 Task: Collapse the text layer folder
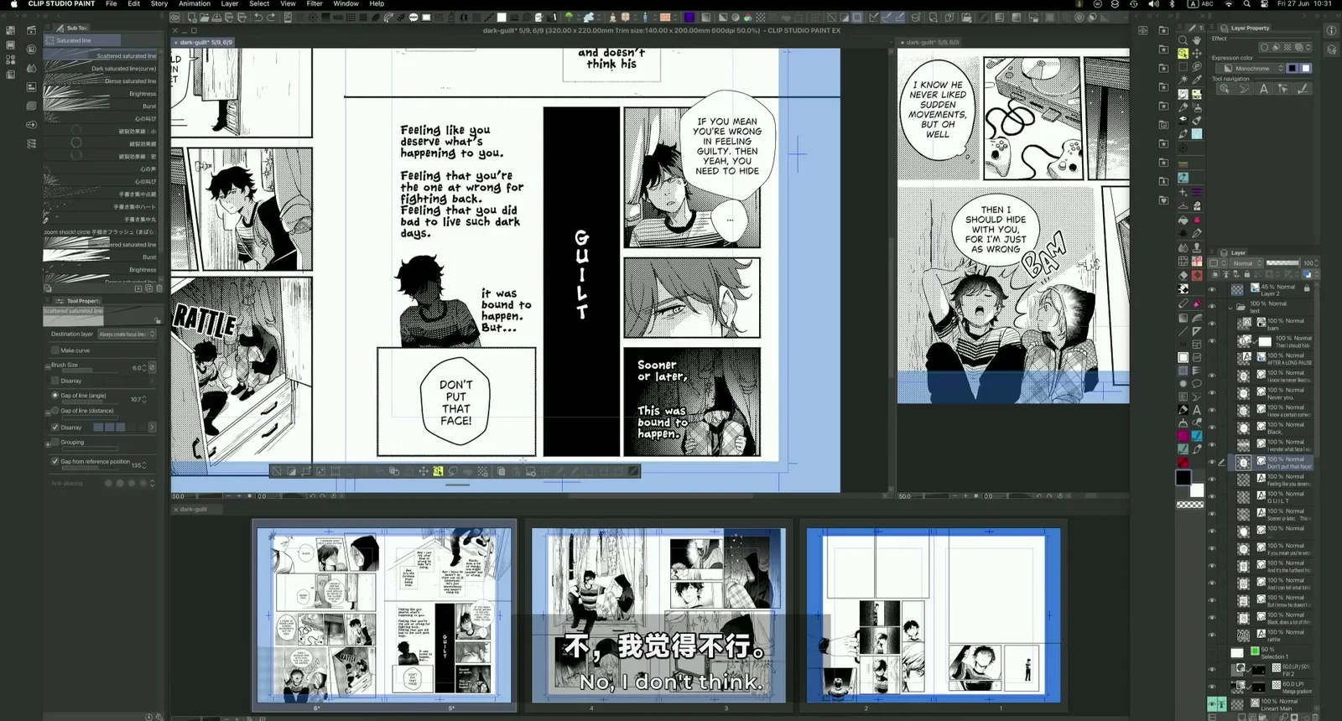tap(1230, 308)
